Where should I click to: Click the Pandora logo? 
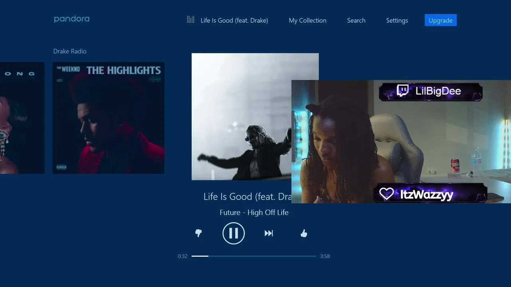click(72, 19)
